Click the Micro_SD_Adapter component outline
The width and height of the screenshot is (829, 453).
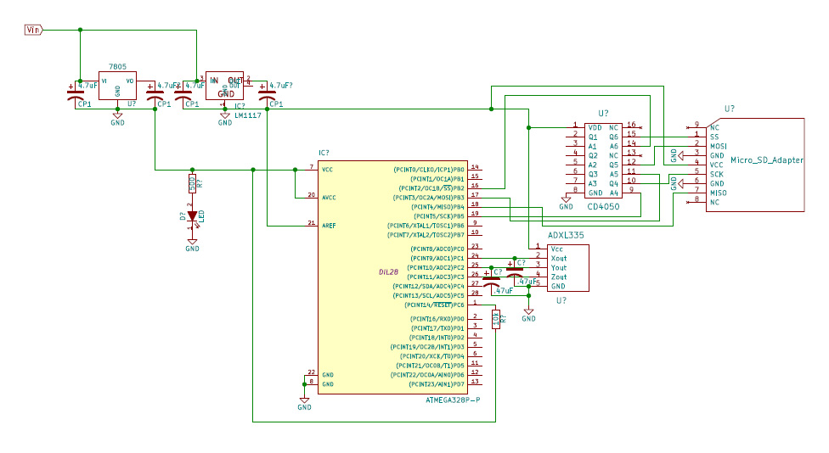pyautogui.click(x=755, y=165)
